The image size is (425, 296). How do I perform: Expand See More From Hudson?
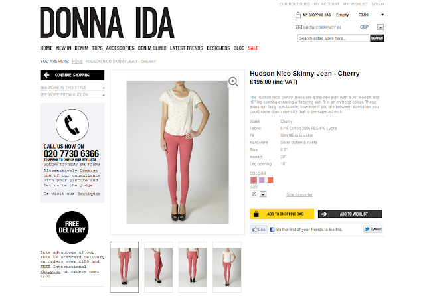tap(72, 94)
